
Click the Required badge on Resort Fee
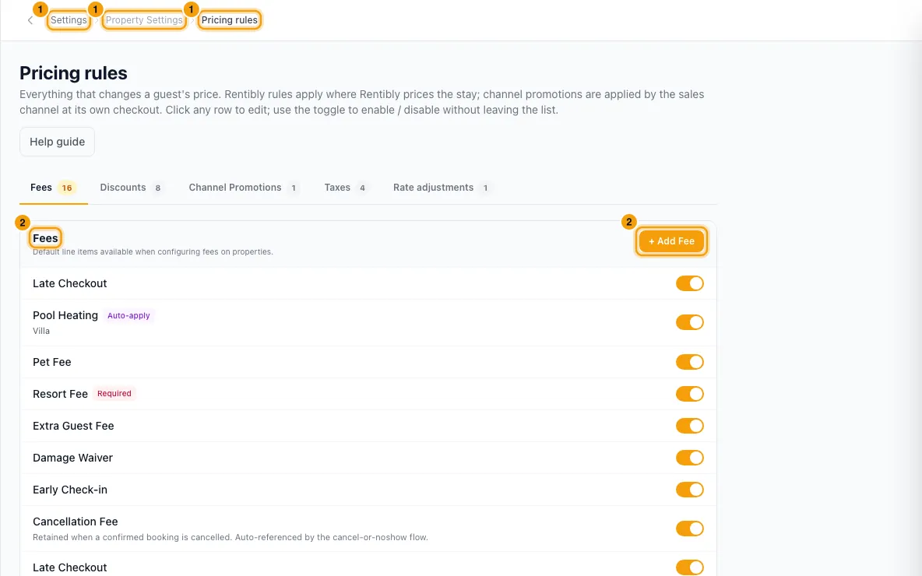[114, 394]
